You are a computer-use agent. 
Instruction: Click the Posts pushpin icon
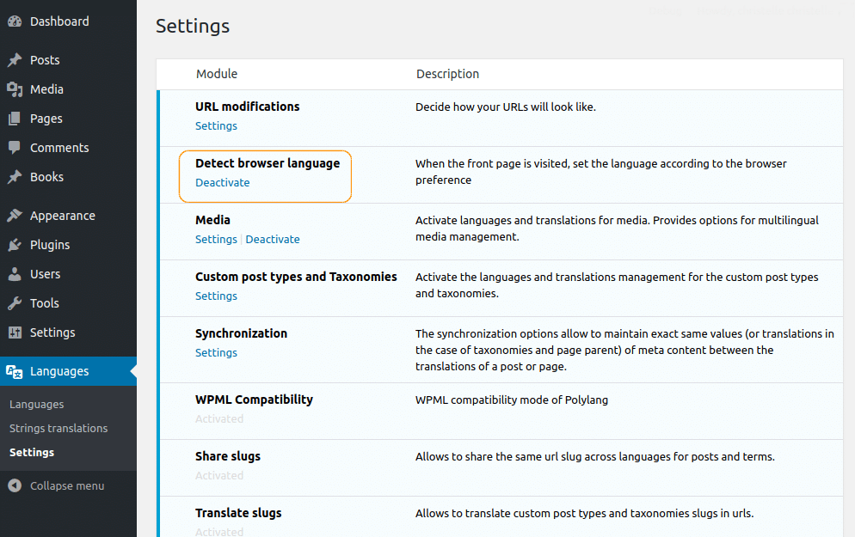coord(15,60)
